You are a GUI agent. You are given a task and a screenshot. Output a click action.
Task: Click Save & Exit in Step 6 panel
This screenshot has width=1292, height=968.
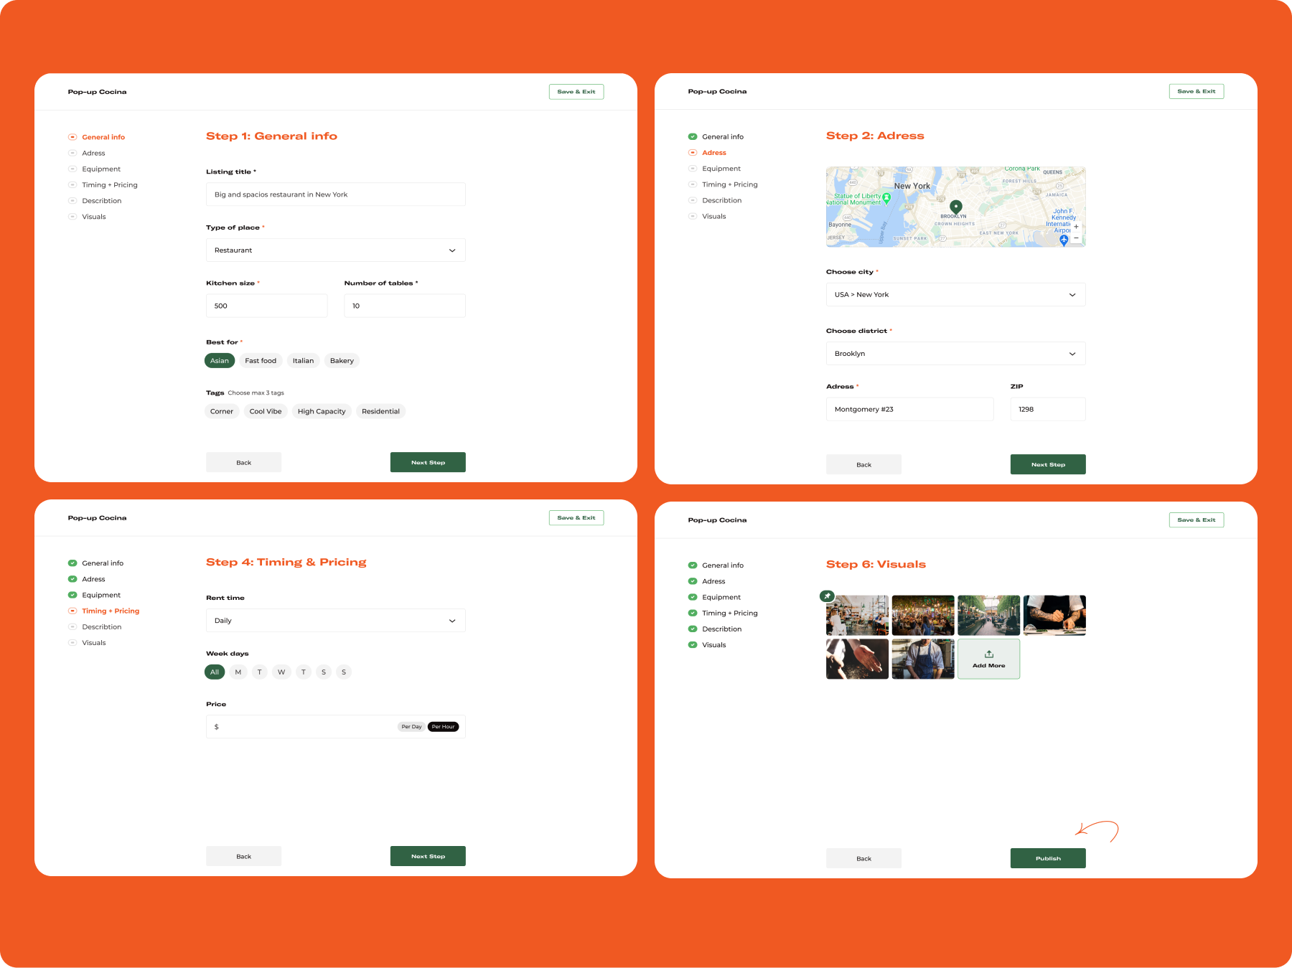click(x=1197, y=520)
